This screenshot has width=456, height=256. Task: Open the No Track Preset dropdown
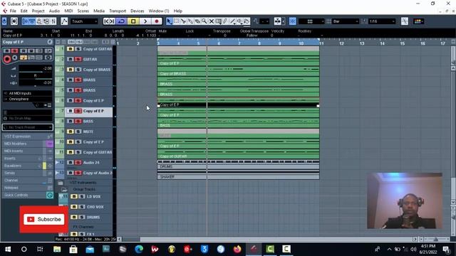(28, 127)
